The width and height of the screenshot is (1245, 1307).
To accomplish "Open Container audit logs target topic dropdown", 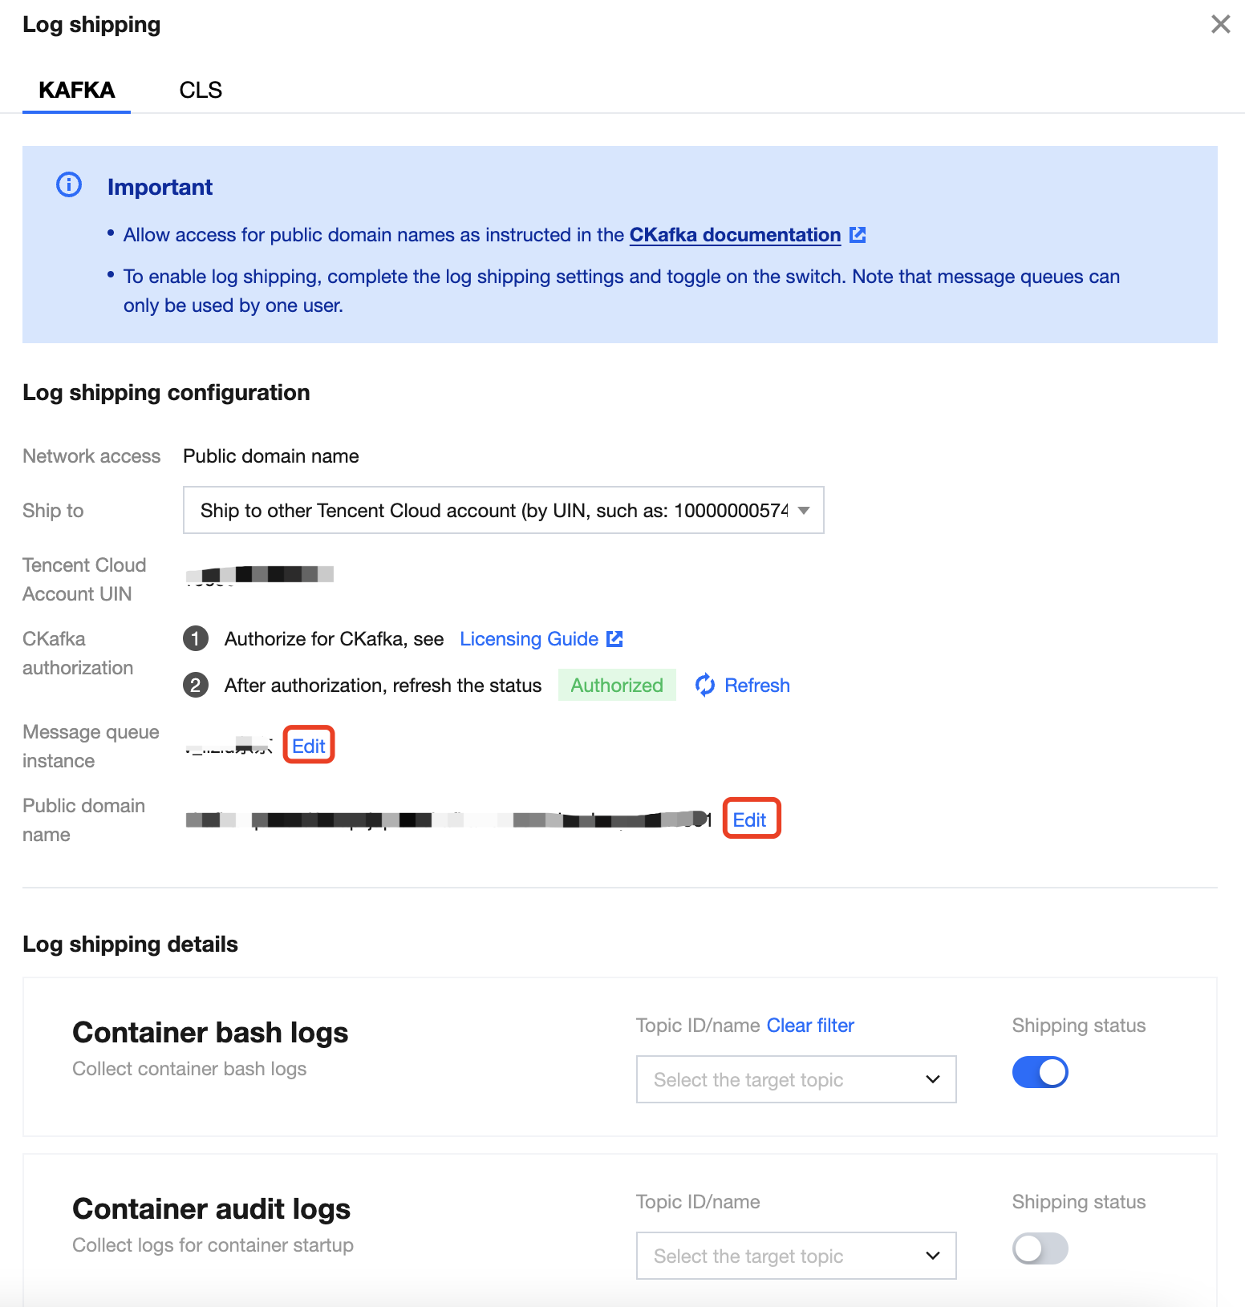I will point(796,1256).
